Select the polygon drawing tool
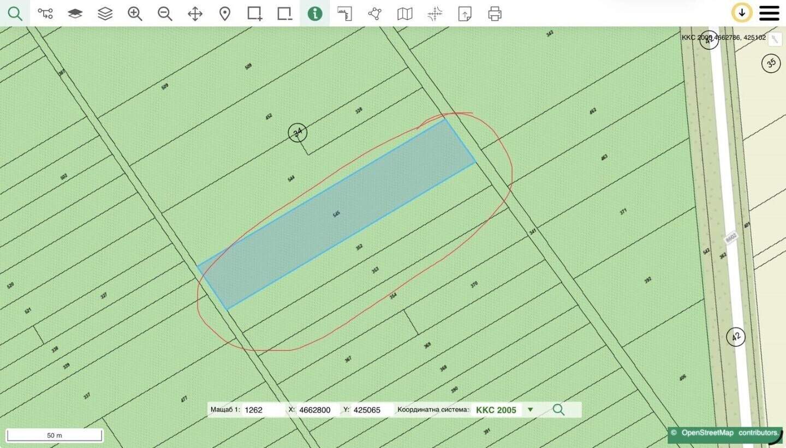 click(375, 14)
